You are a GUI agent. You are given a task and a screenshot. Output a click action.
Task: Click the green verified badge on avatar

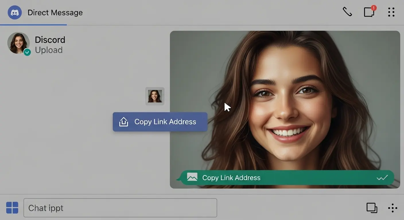coord(27,52)
